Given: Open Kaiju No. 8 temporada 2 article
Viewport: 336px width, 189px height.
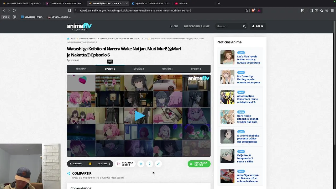Looking at the screenshot, I should point(245,158).
